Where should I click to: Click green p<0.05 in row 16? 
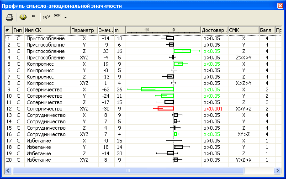(212, 134)
